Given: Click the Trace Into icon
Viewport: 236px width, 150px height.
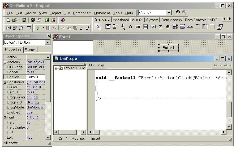Looking at the screenshot, I should (x=81, y=28).
